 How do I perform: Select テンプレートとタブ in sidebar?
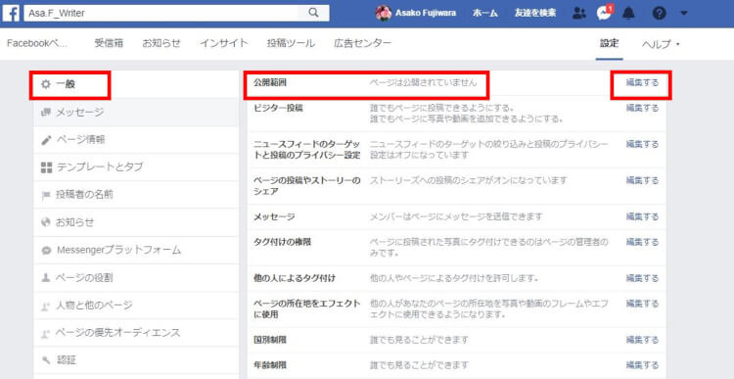click(136, 167)
